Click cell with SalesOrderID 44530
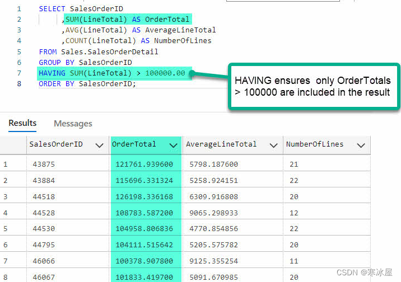Image resolution: width=401 pixels, height=282 pixels. tap(44, 229)
